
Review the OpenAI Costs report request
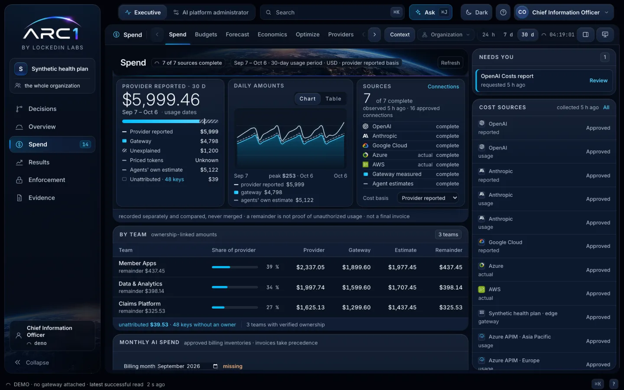(598, 81)
